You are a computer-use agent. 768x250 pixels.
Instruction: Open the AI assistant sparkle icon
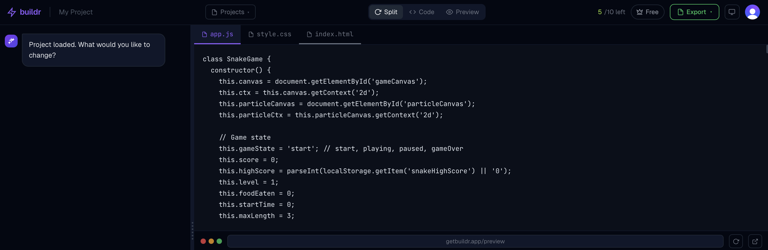pos(11,41)
